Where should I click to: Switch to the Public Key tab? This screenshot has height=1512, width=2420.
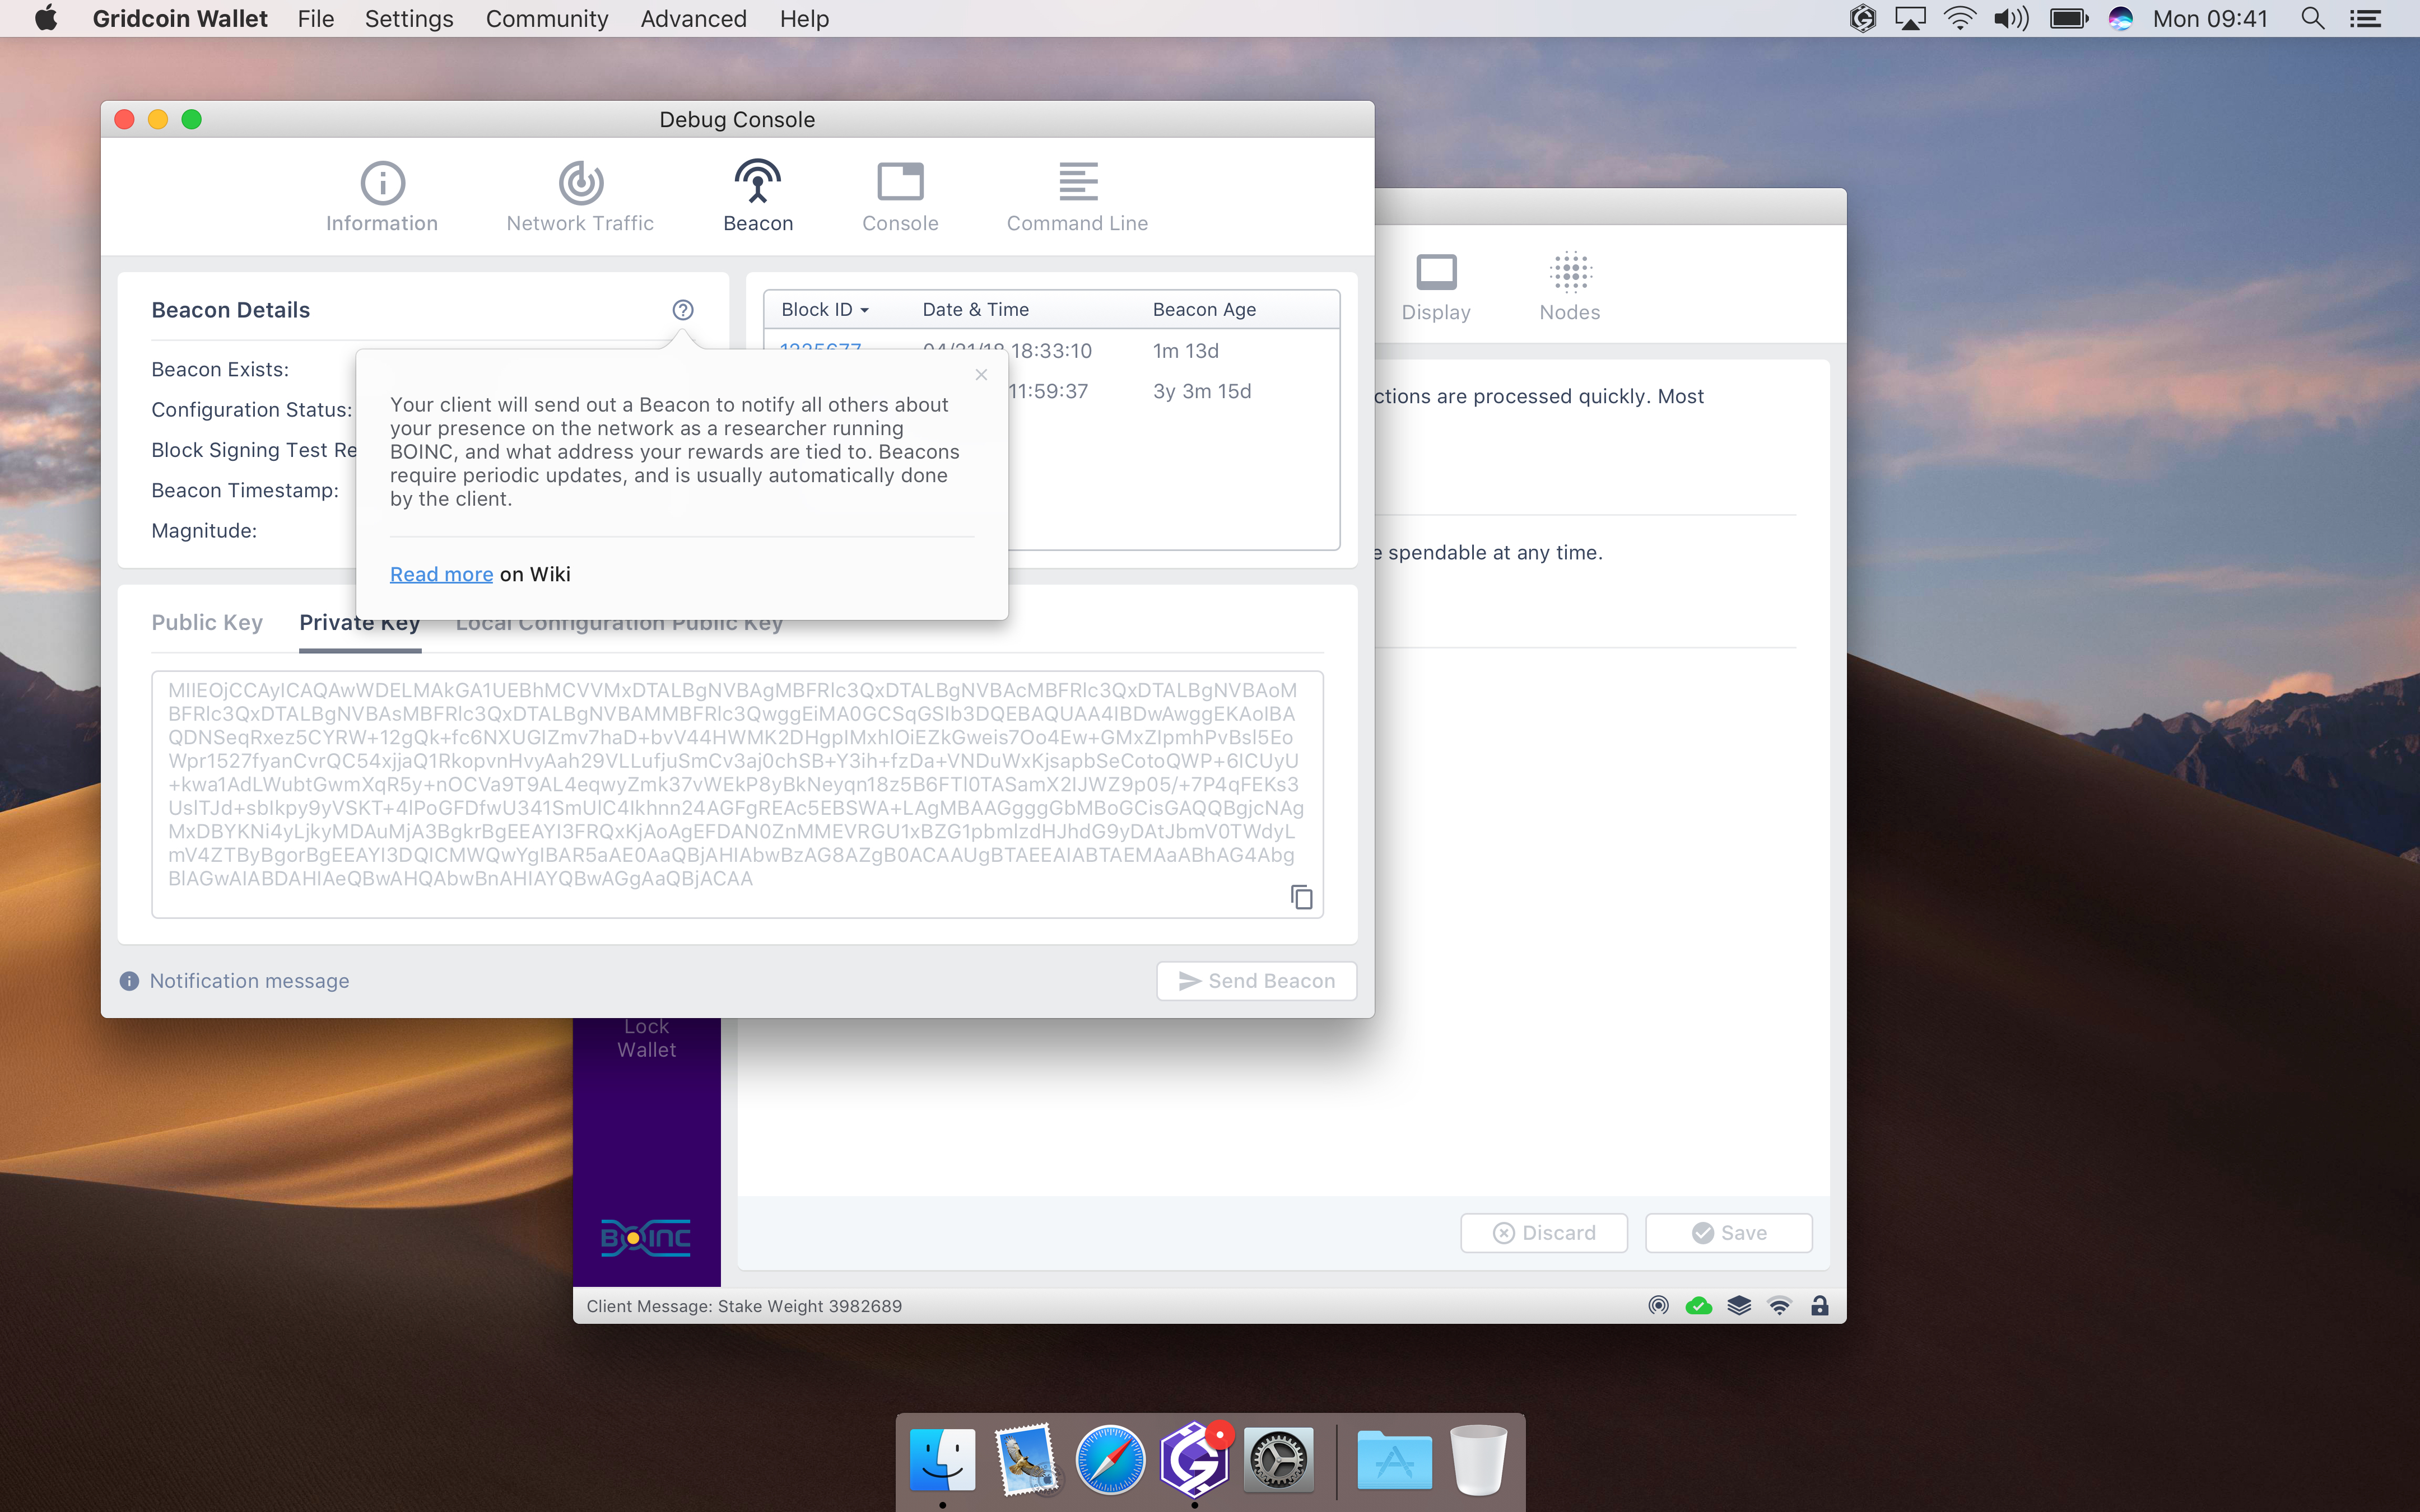[207, 622]
